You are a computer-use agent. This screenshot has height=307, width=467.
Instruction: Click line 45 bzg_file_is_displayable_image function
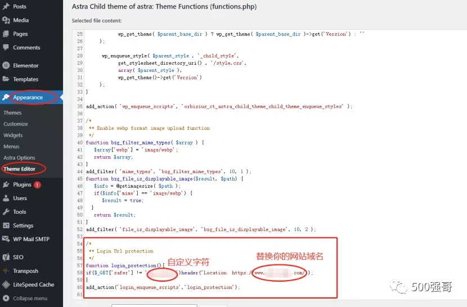164,179
